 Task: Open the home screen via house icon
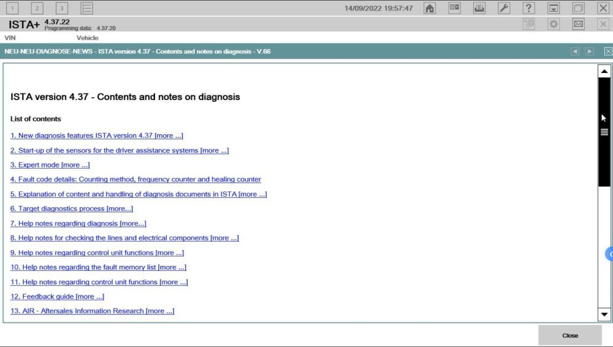tap(430, 8)
